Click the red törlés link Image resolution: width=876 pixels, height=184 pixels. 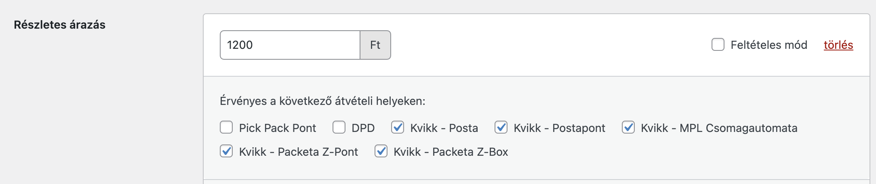tap(838, 45)
